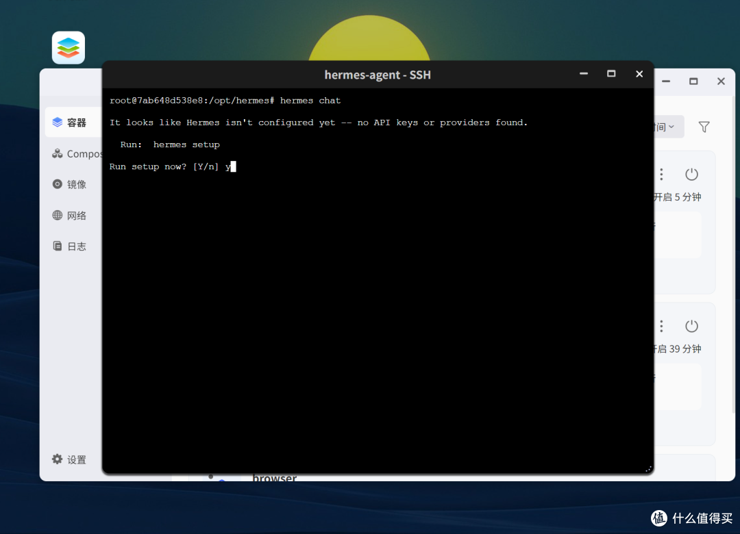Click the browser container name
The height and width of the screenshot is (534, 740).
(275, 478)
